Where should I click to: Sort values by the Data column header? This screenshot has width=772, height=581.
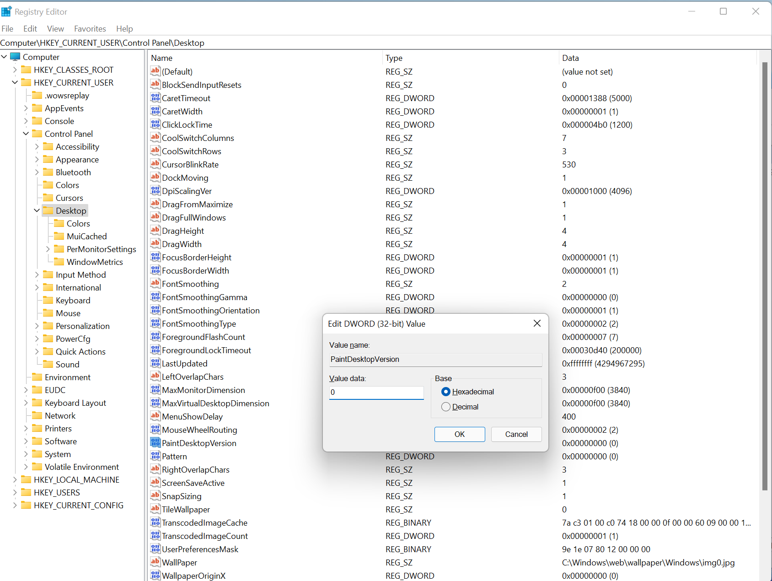(658, 58)
